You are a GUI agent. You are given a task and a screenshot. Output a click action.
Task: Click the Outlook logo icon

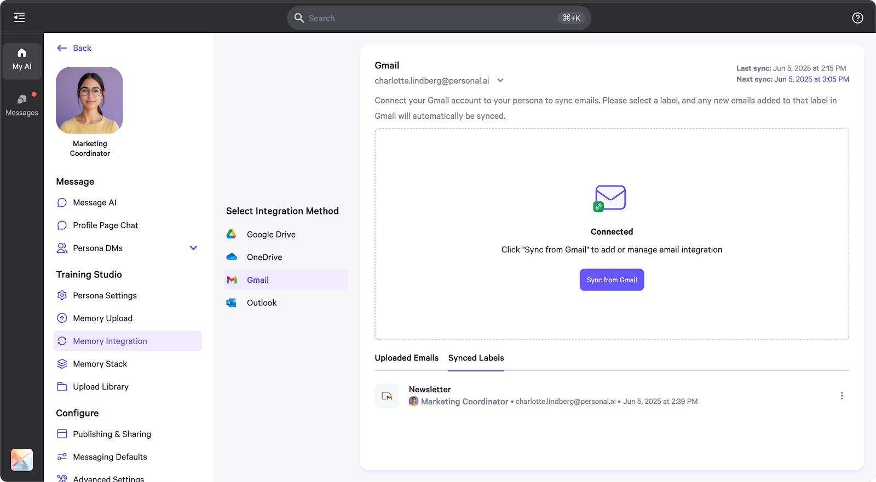pyautogui.click(x=231, y=303)
